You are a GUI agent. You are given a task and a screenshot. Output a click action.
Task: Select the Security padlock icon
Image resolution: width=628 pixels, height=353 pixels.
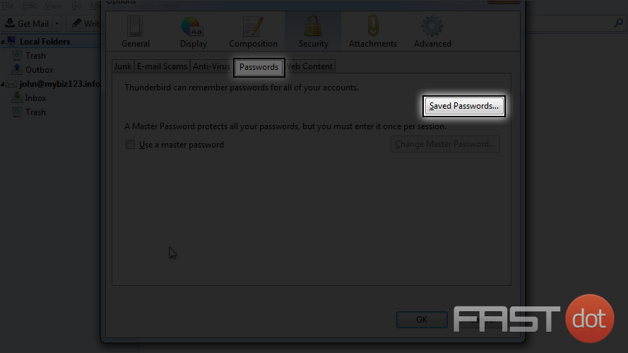(x=313, y=26)
